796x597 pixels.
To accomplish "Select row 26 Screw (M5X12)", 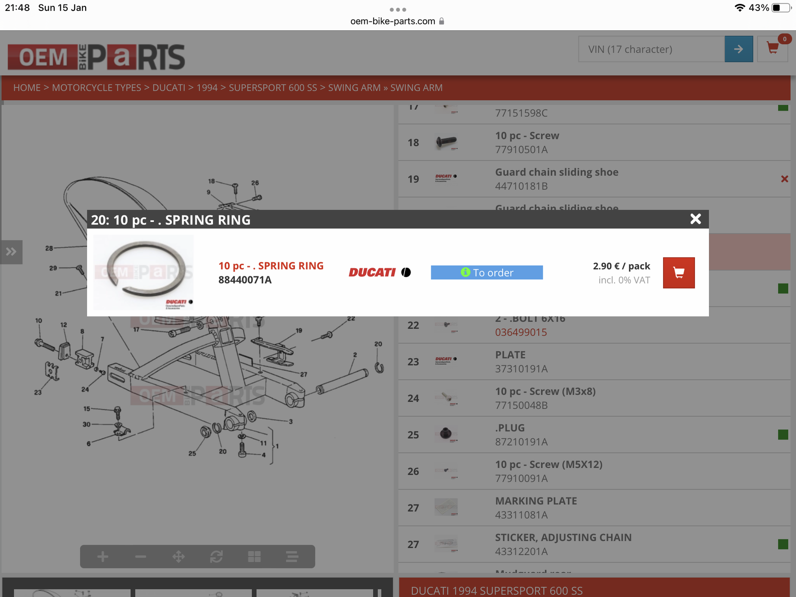I will coord(594,471).
